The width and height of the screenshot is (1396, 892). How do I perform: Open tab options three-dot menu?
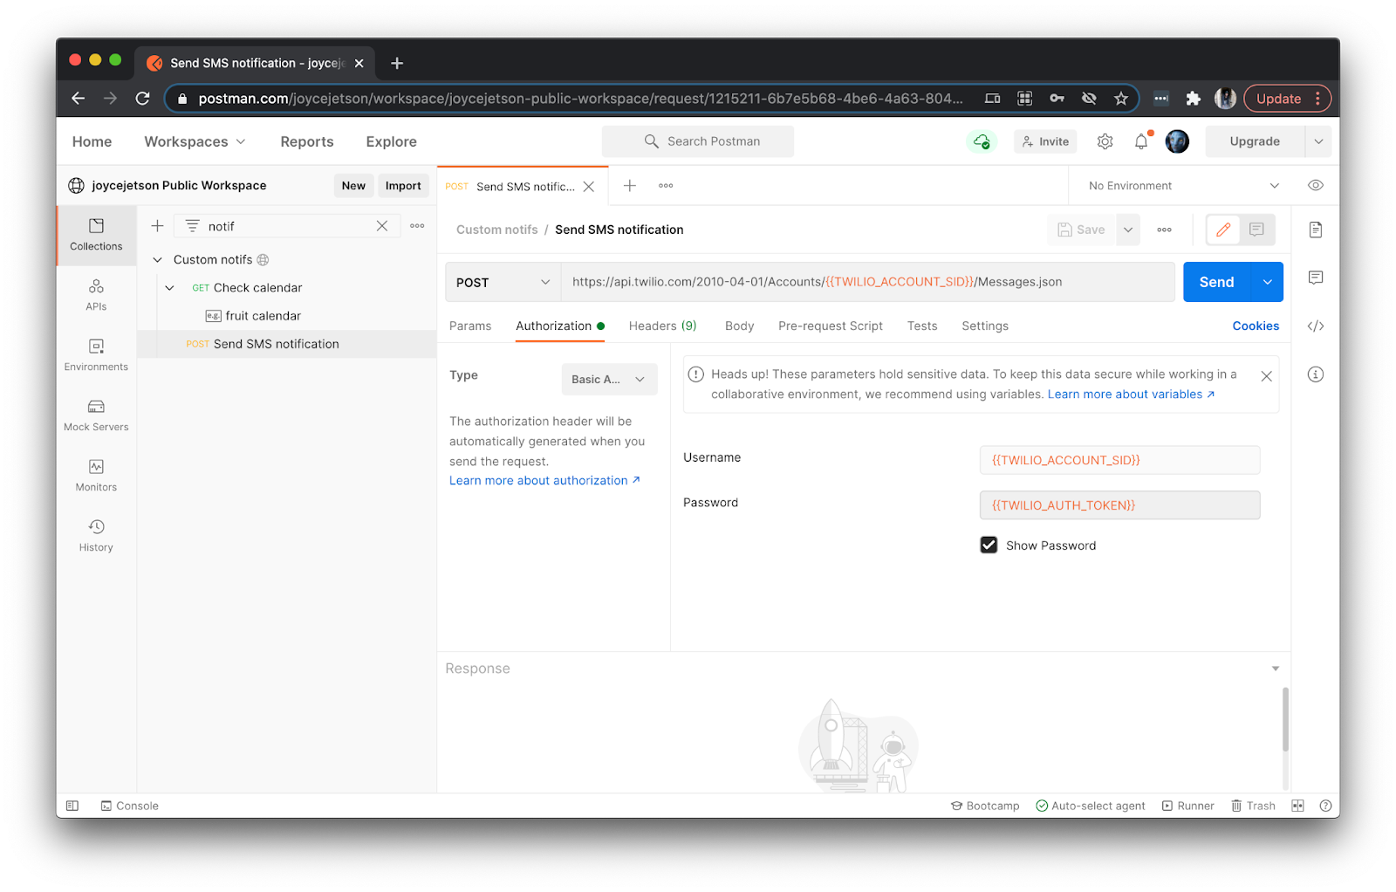(666, 185)
